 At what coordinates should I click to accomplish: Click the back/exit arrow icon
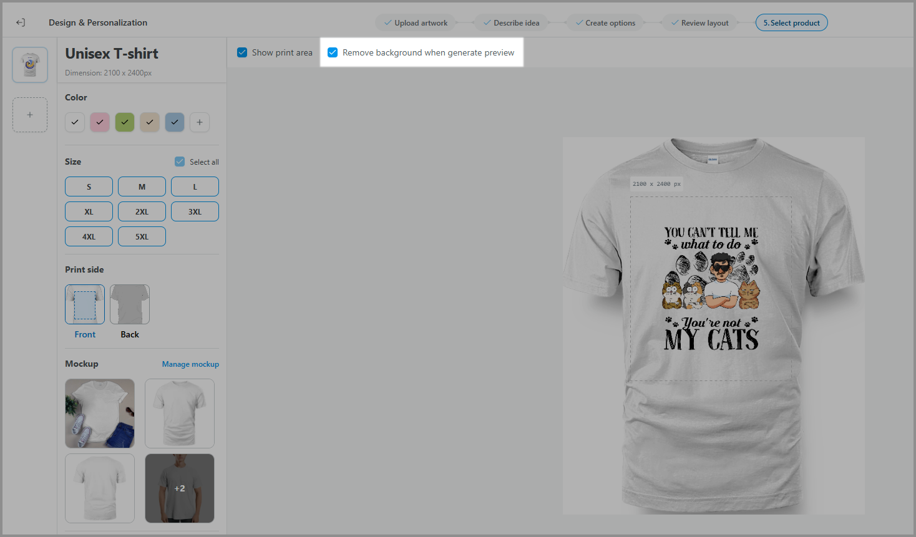pos(21,22)
